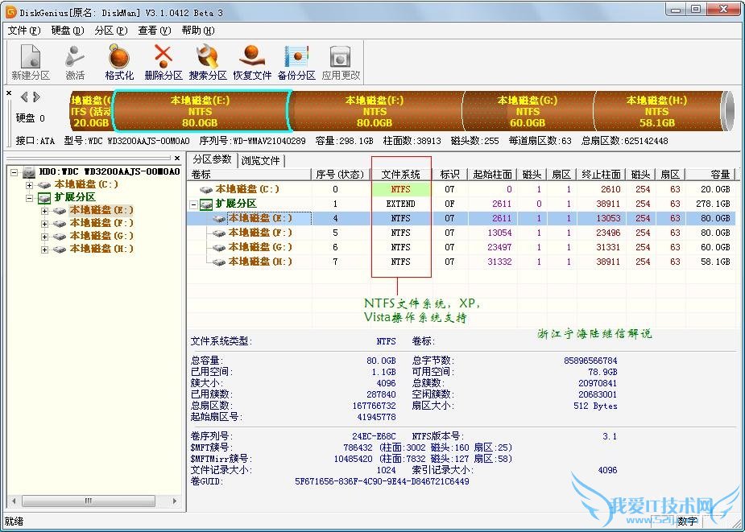This screenshot has width=745, height=532.
Task: Launch 搜索分区 (Search Partition) from the toolbar
Action: pos(208,62)
